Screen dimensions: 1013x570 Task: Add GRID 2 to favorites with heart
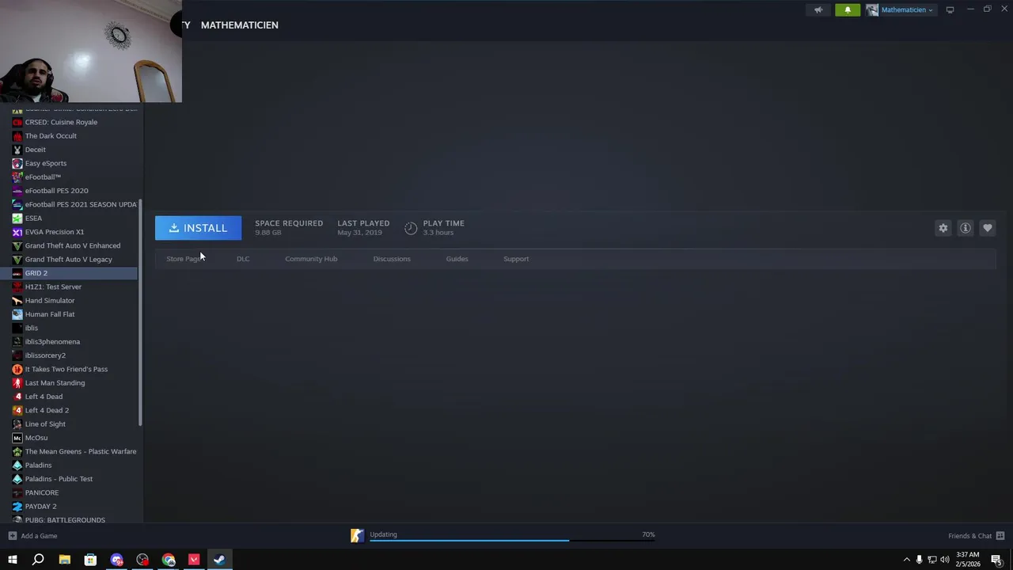click(988, 228)
